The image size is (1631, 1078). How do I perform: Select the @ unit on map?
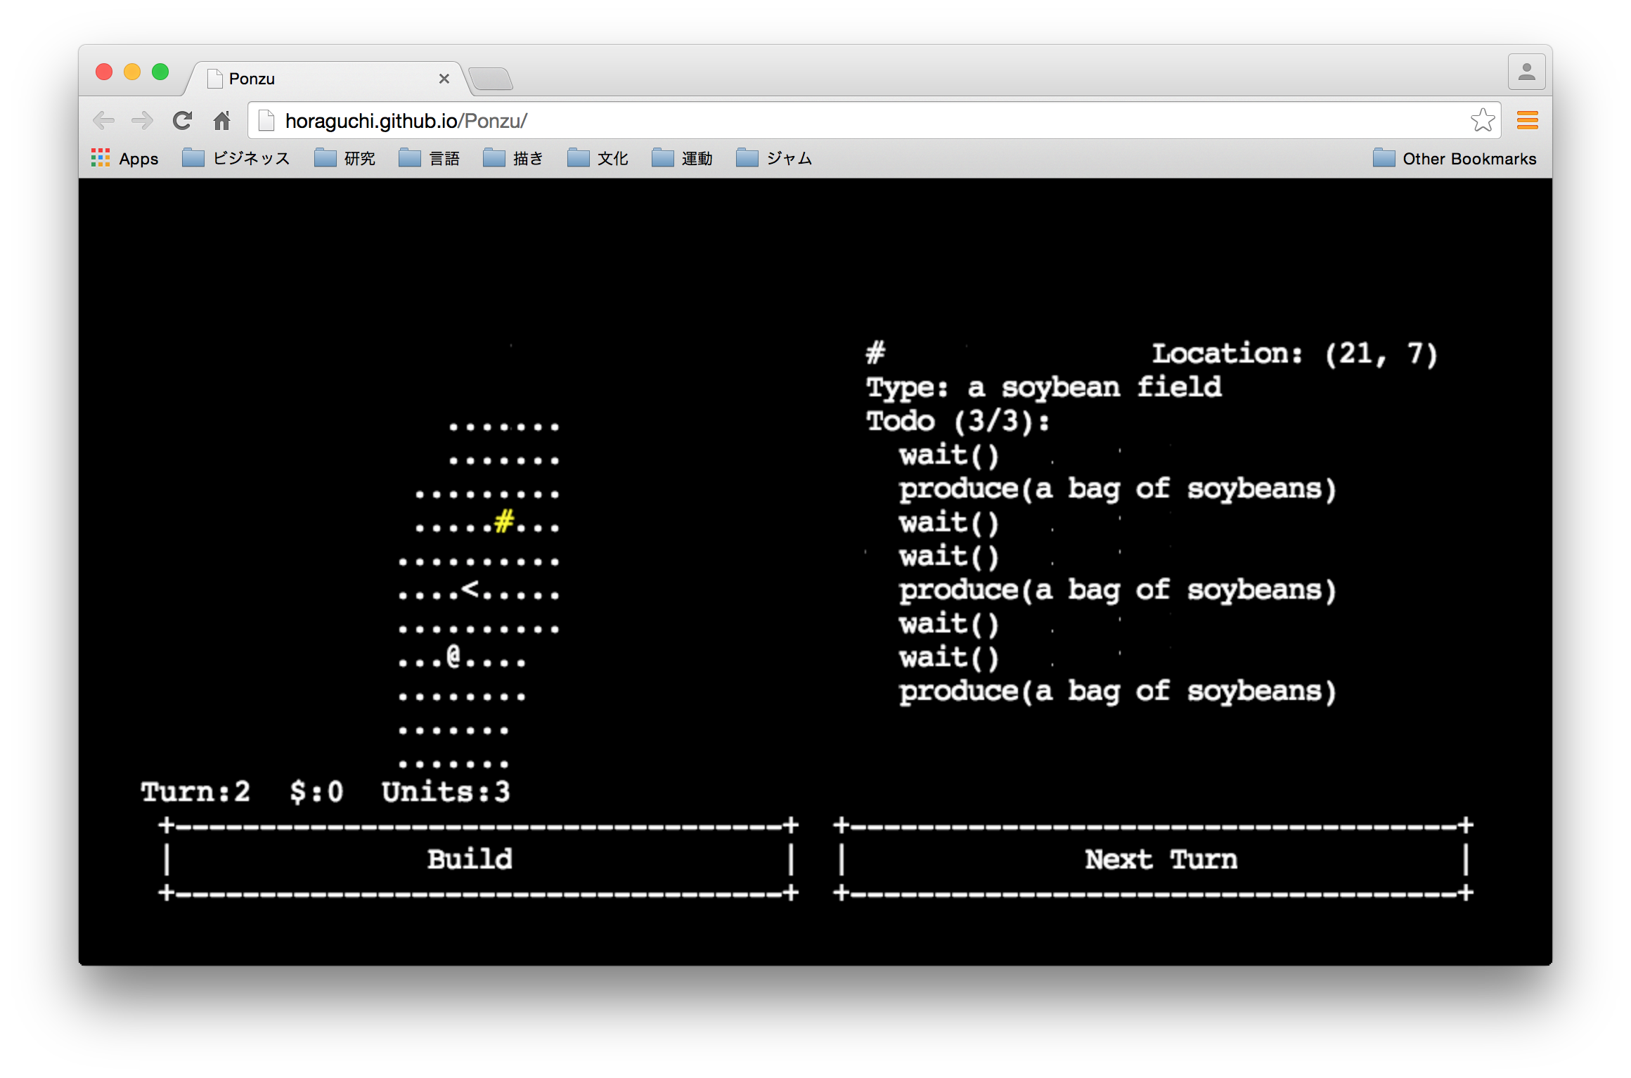(x=453, y=657)
